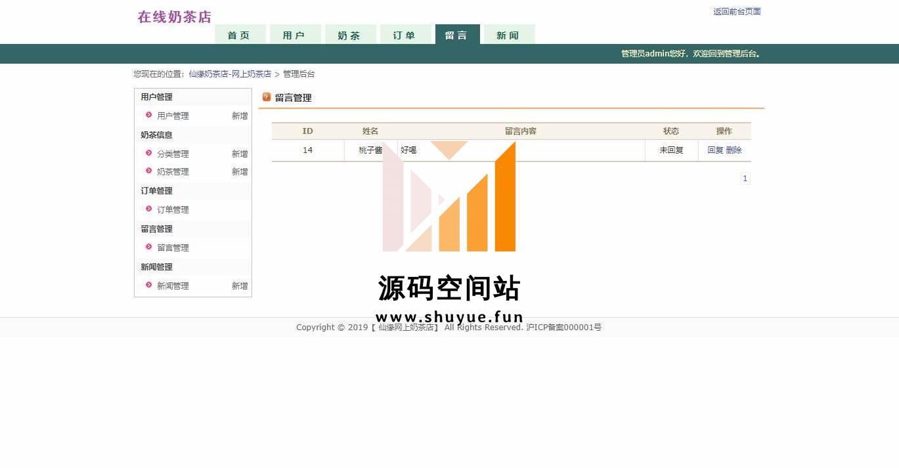The width and height of the screenshot is (899, 468).
Task: Click 新增 in the 分类管理 row
Action: pyautogui.click(x=240, y=154)
